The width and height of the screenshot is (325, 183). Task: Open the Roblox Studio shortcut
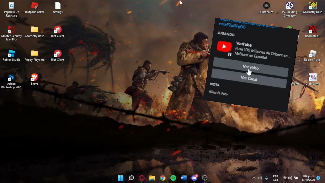11,55
